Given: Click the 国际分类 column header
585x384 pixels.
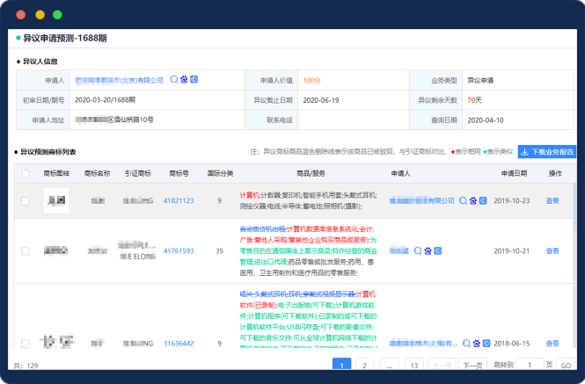Looking at the screenshot, I should [220, 173].
